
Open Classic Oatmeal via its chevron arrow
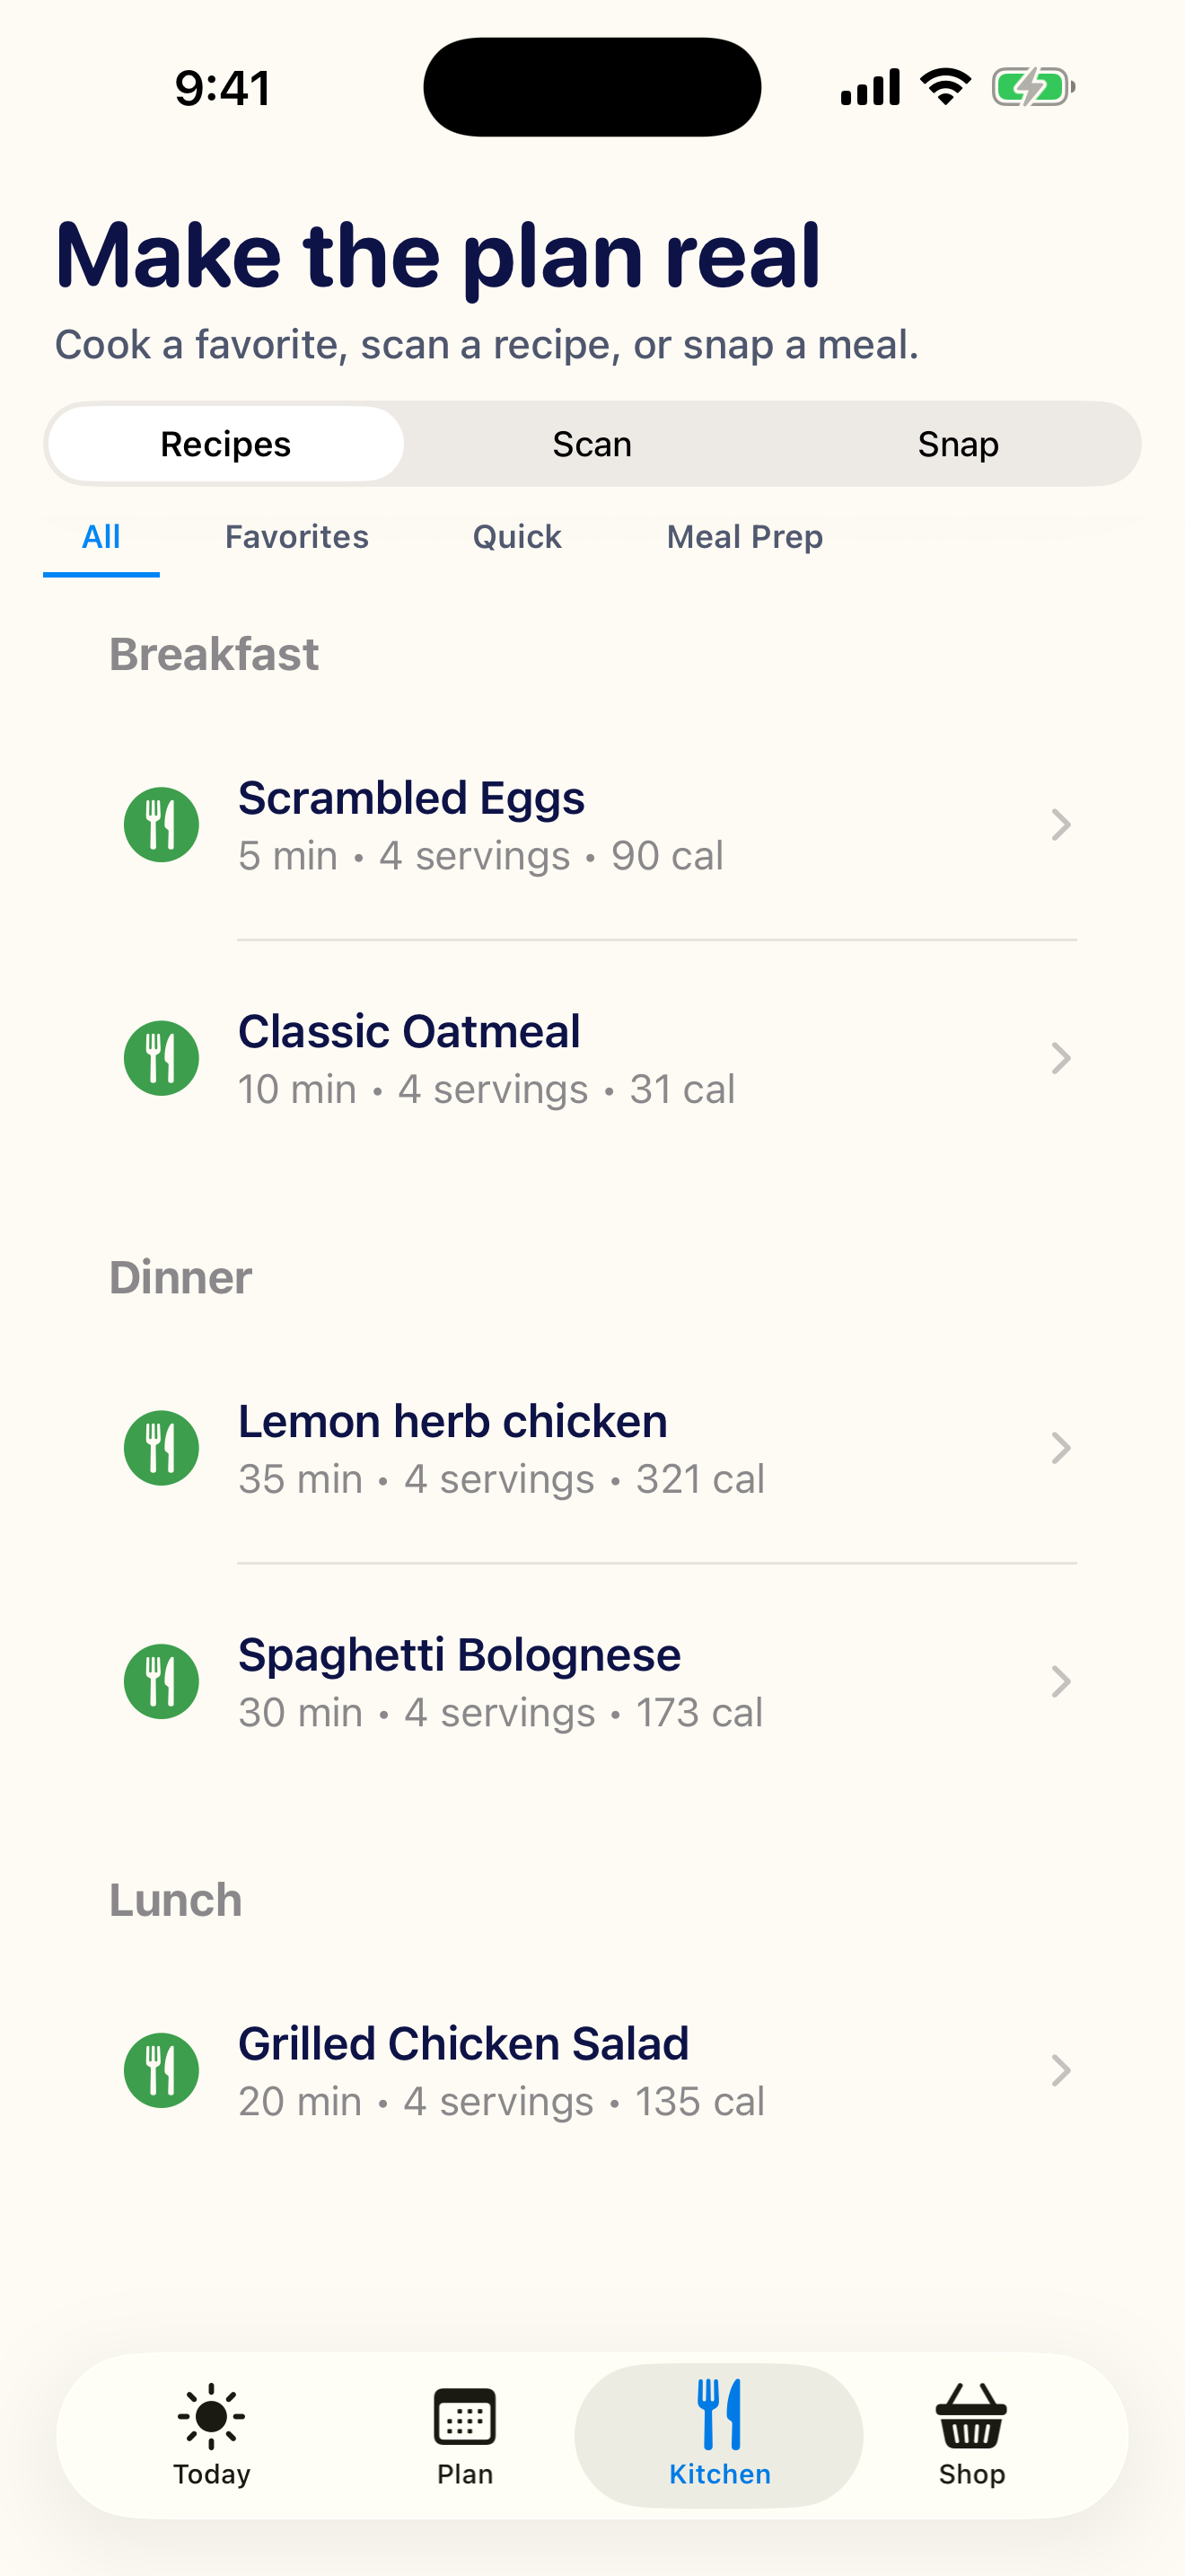pyautogui.click(x=1061, y=1058)
